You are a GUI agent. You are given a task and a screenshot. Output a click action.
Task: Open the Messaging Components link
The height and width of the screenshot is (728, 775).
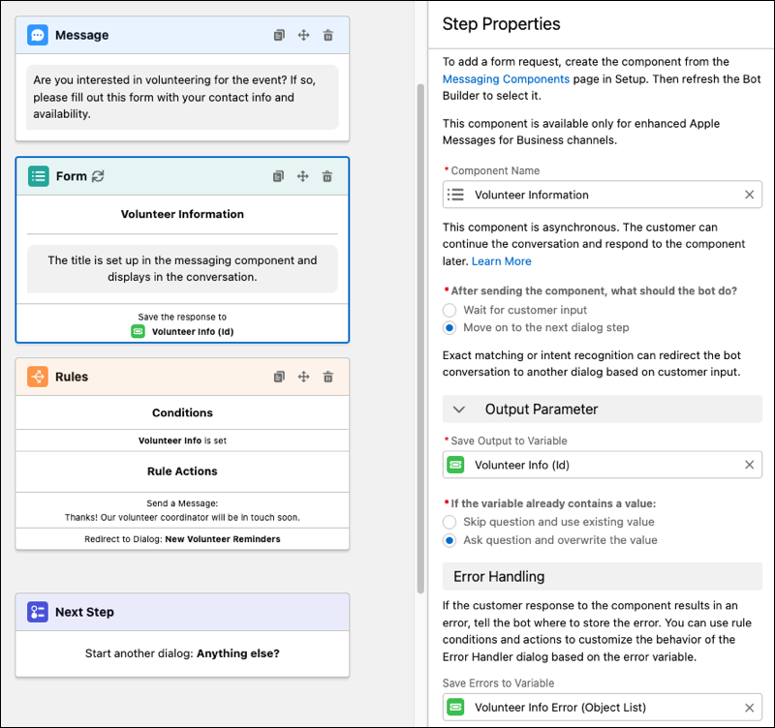506,79
